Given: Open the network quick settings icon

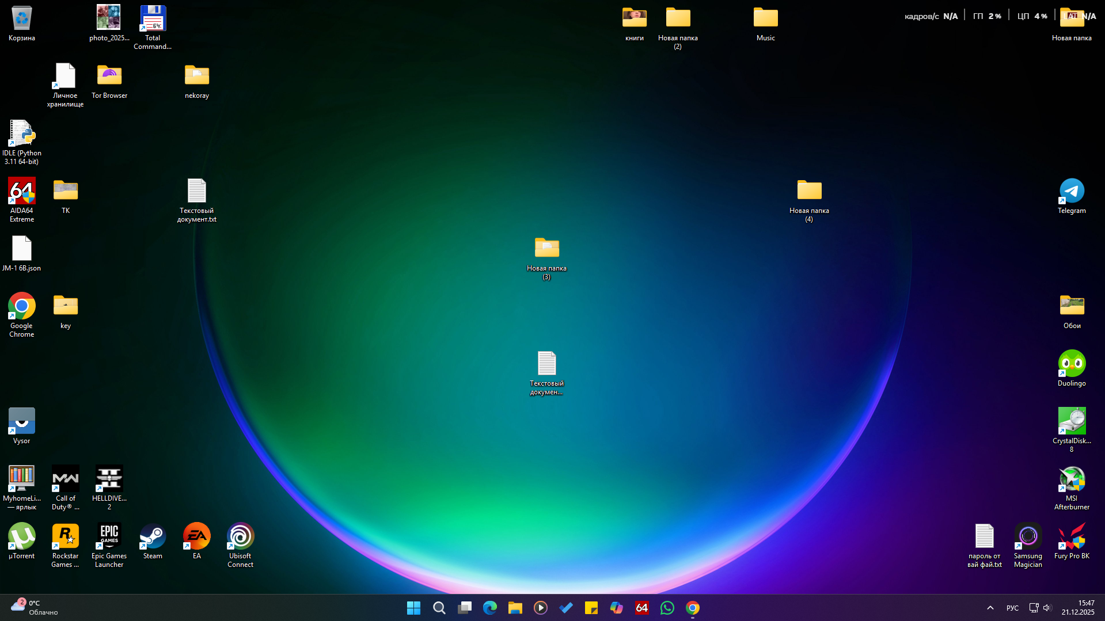Looking at the screenshot, I should click(1034, 608).
